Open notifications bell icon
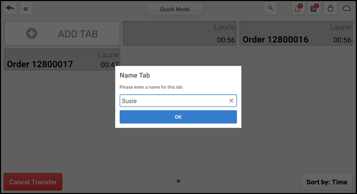 click(298, 9)
